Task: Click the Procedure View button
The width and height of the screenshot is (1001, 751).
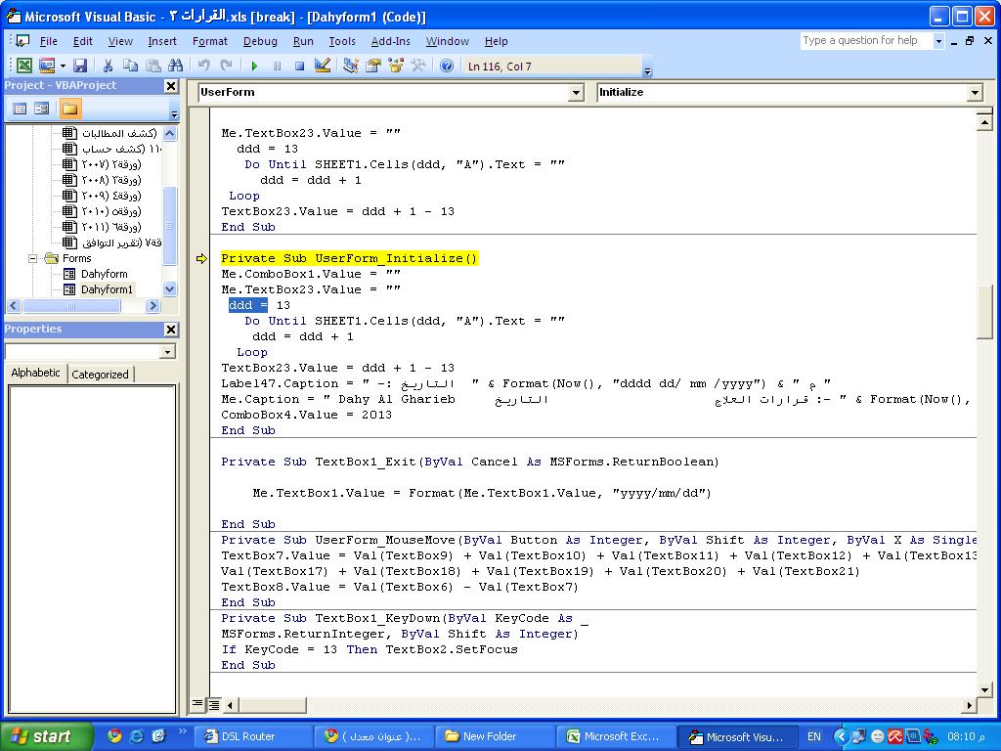Action: tap(197, 704)
